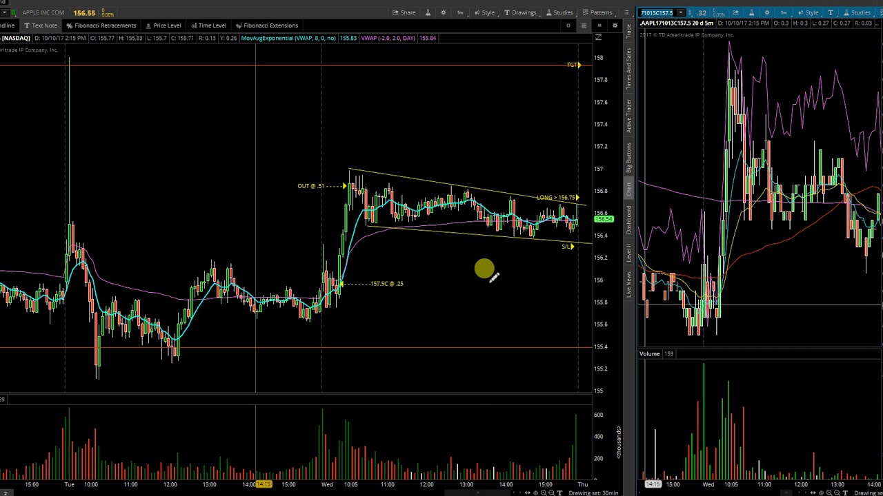The width and height of the screenshot is (883, 496).
Task: Click the zoom out magnifier under left chart
Action: pyautogui.click(x=552, y=493)
